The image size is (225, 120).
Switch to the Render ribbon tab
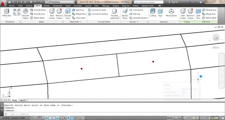(47, 5)
